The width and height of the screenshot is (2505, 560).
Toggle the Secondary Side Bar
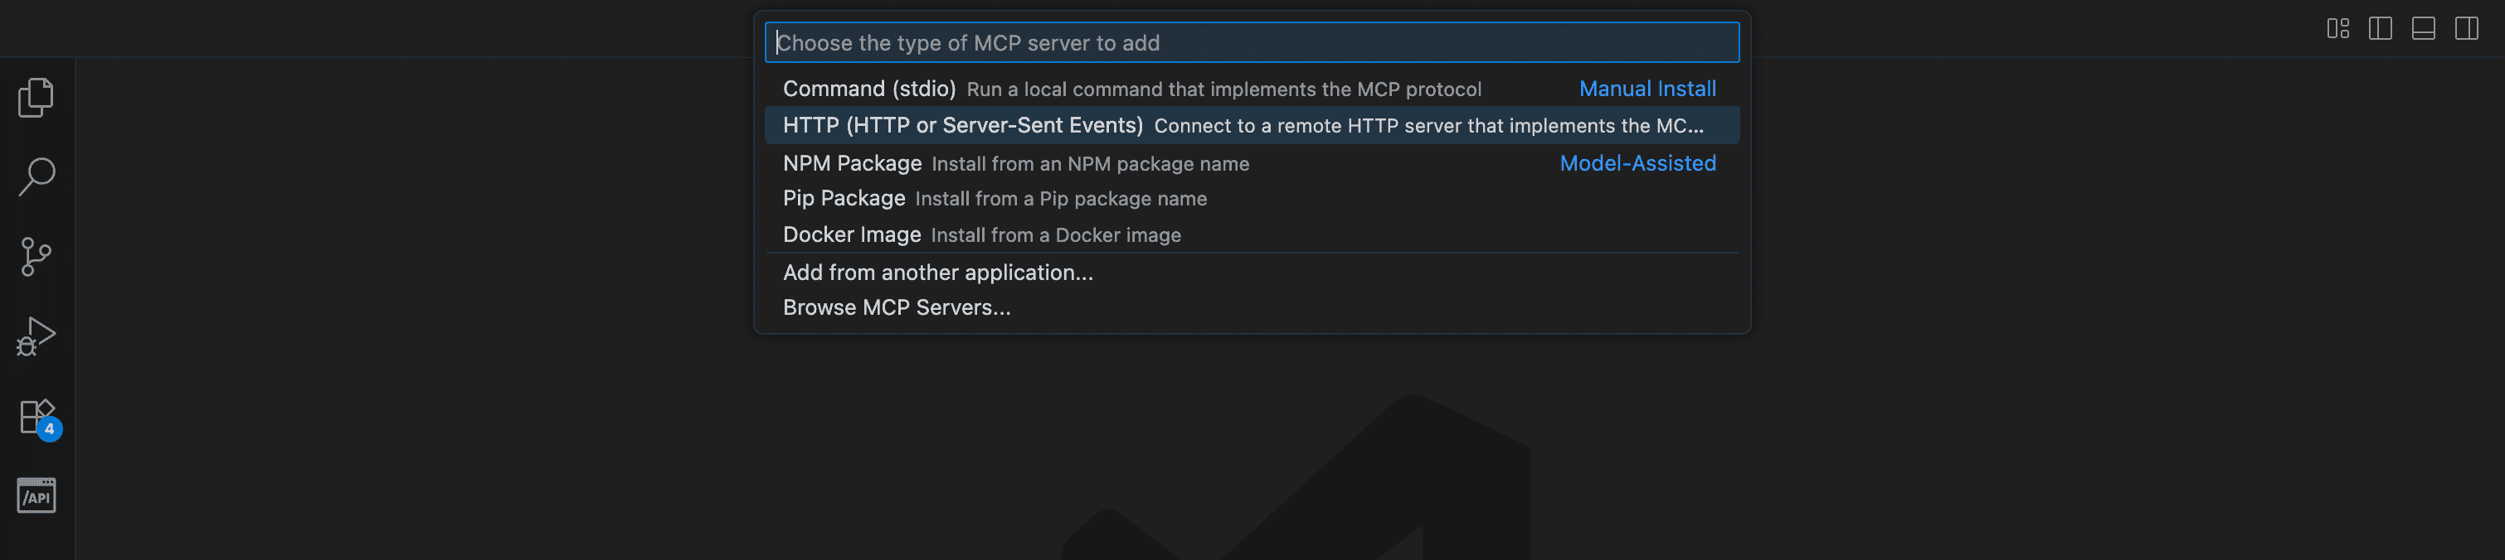(2467, 29)
